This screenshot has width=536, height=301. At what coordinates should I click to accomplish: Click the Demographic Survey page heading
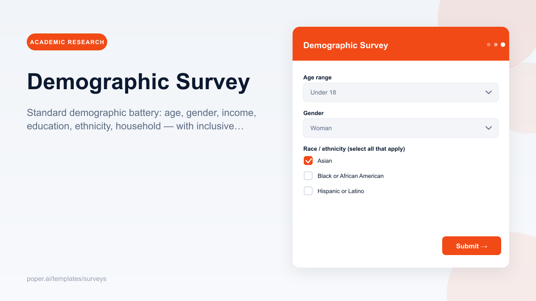pos(138,82)
